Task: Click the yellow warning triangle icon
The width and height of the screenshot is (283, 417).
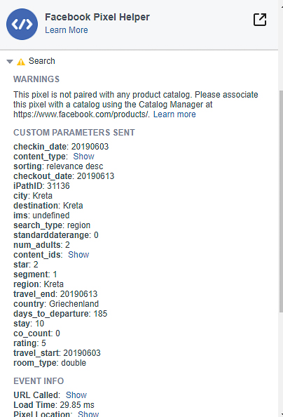Action: coord(21,62)
